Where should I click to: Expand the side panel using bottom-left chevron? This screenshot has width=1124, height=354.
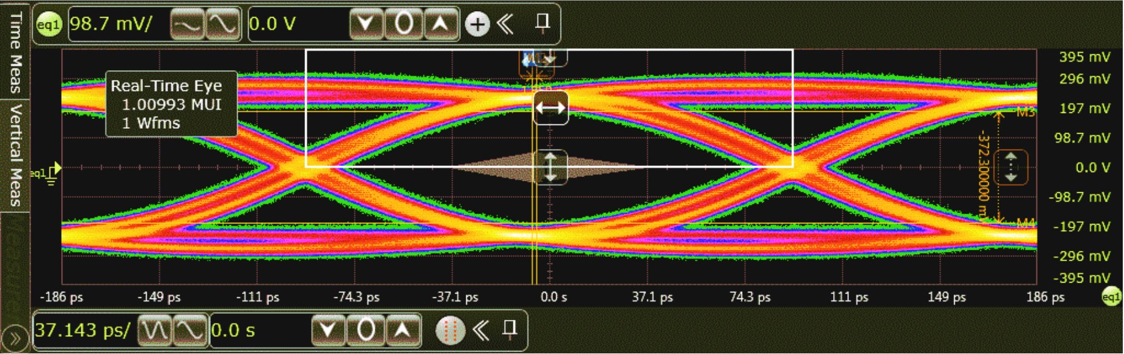pos(15,339)
